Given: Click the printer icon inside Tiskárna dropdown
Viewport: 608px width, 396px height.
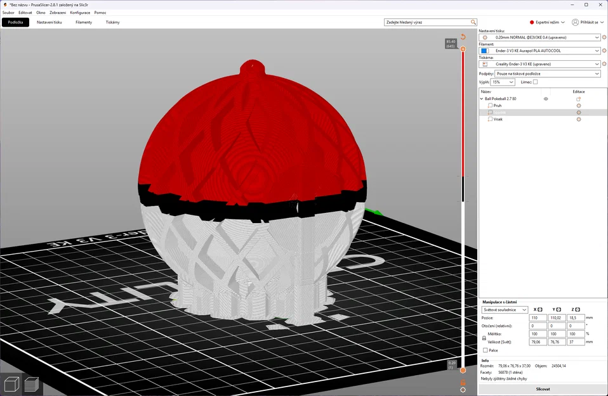Looking at the screenshot, I should tap(485, 64).
